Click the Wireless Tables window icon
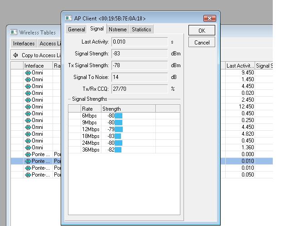 tap(13, 32)
